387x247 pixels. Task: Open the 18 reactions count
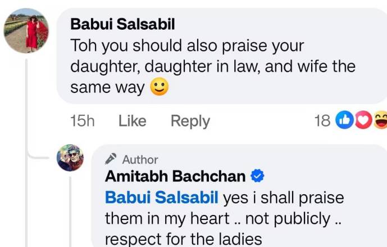[x=322, y=121]
